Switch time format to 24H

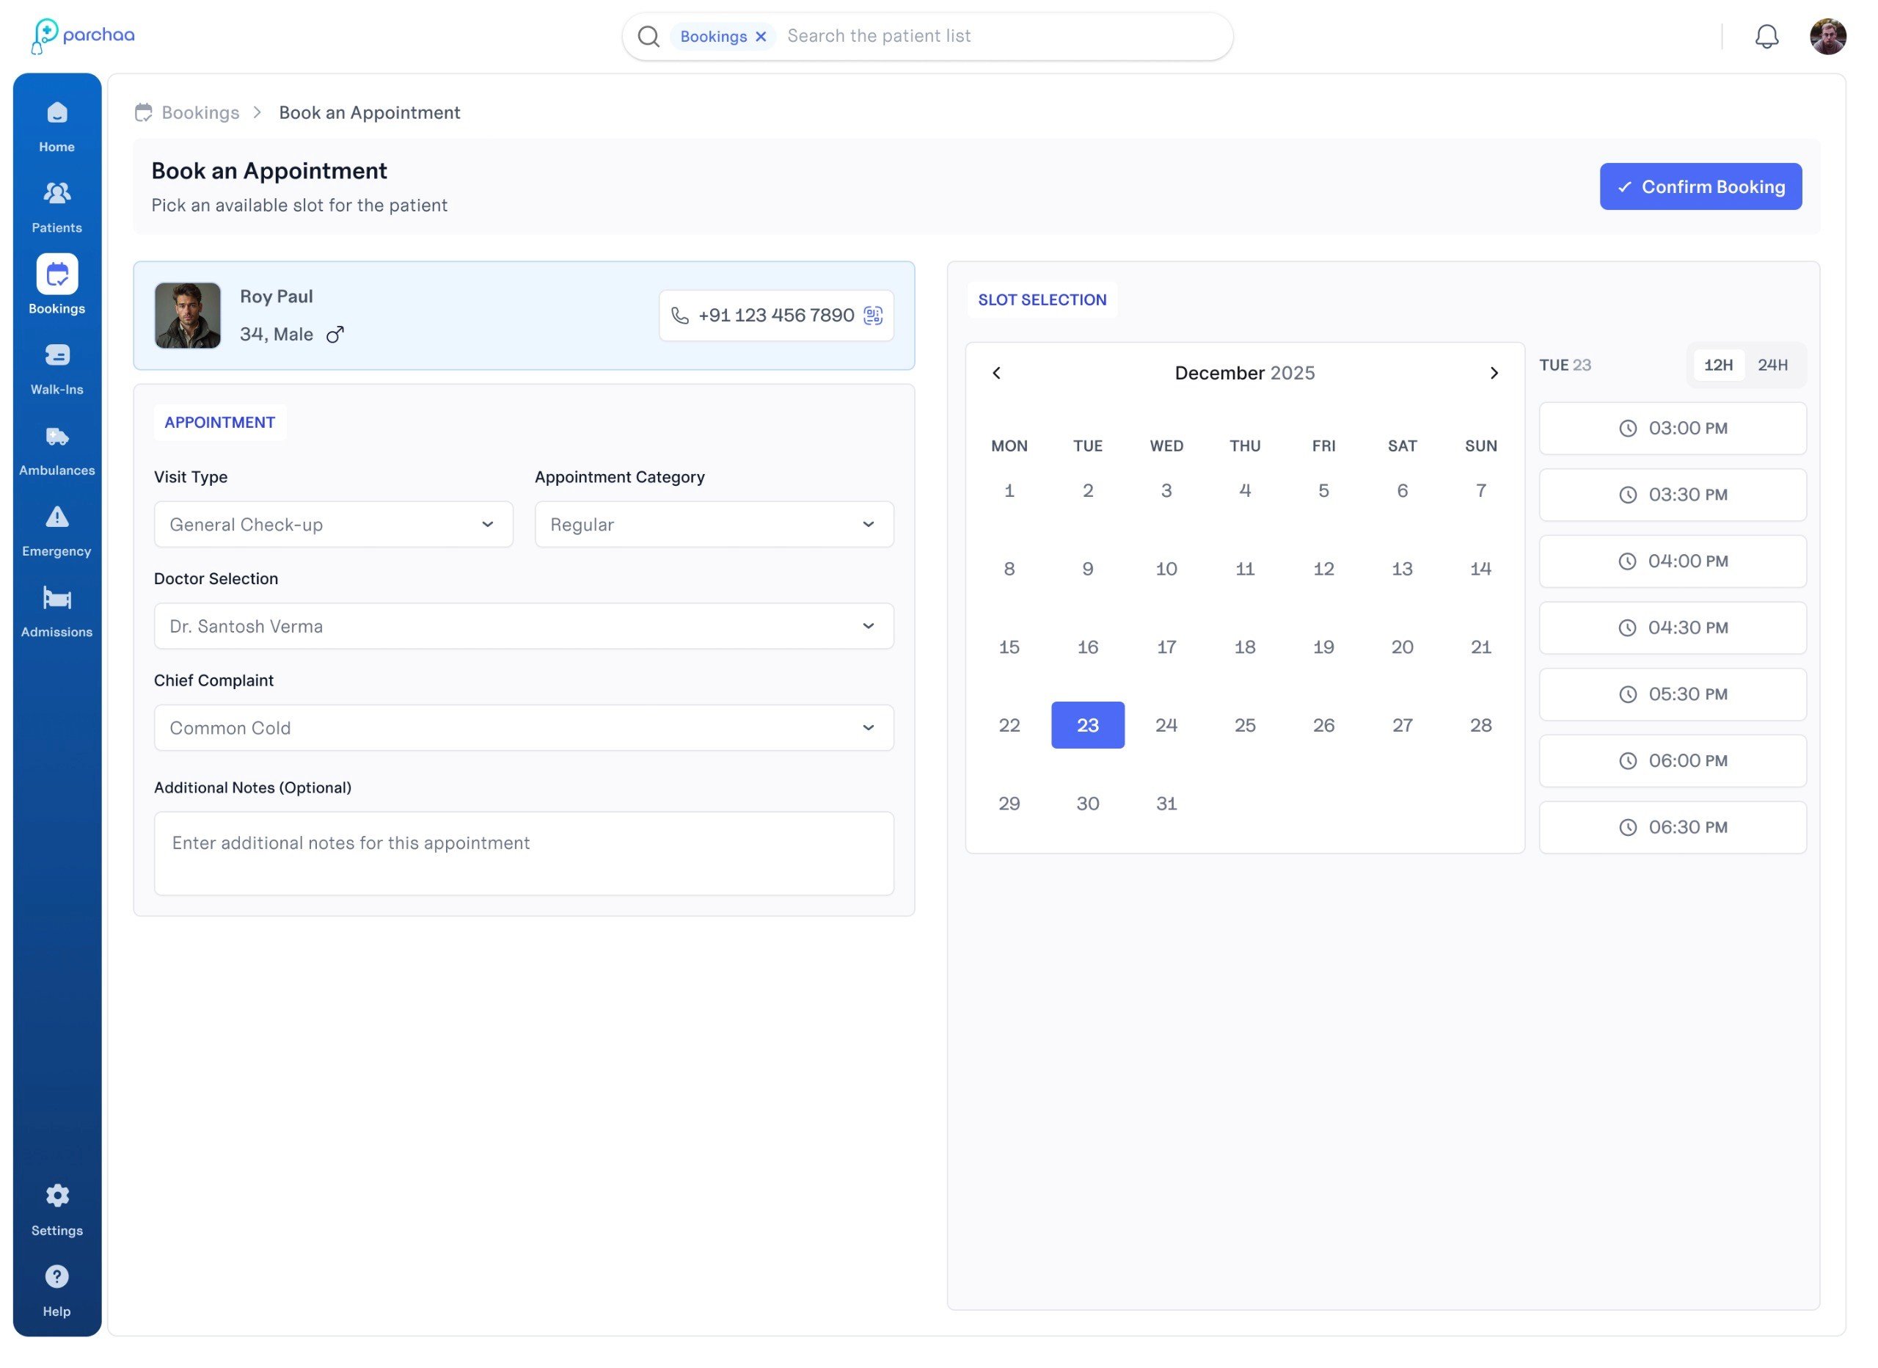pos(1773,365)
